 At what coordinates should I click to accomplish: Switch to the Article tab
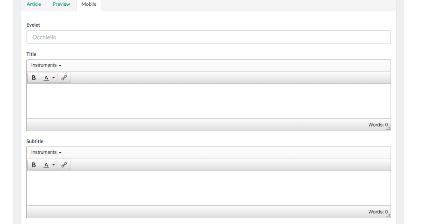click(34, 4)
